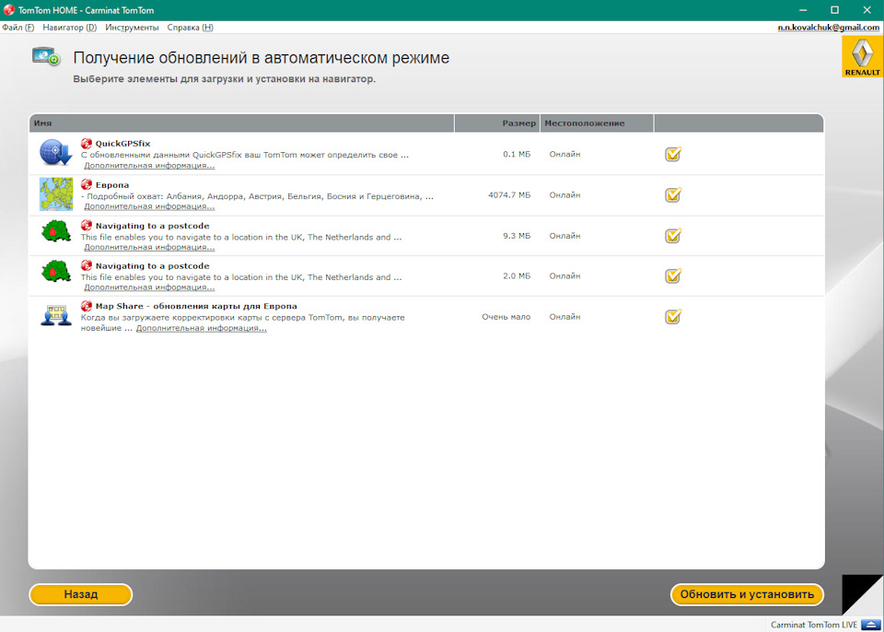Open the Дополнительная информация link under Map Share
This screenshot has height=632, width=884.
click(202, 328)
